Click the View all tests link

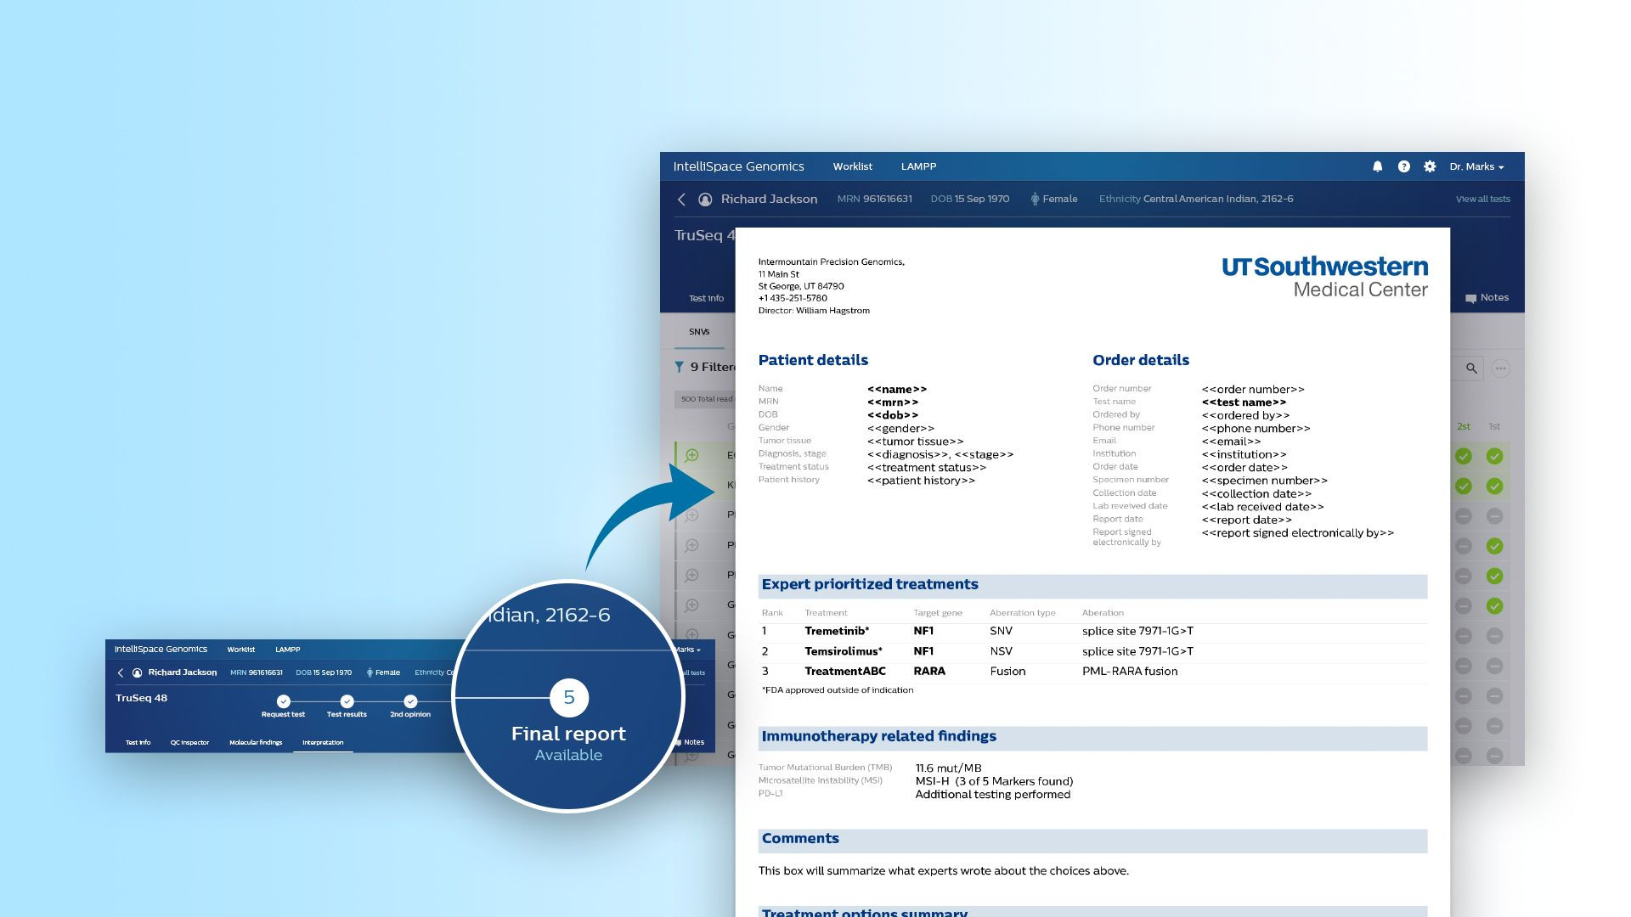coord(1483,199)
